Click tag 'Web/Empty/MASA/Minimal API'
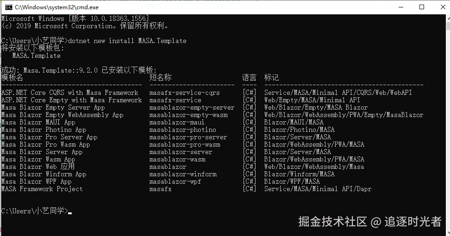Screen dimensions: 450x236 (x=312, y=100)
